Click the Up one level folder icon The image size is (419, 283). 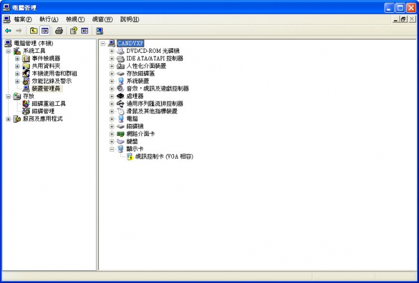(33, 31)
